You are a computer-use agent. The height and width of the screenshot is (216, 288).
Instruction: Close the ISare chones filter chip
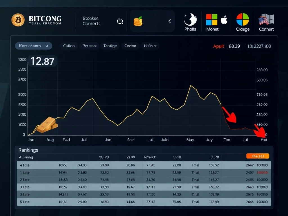tap(47, 46)
